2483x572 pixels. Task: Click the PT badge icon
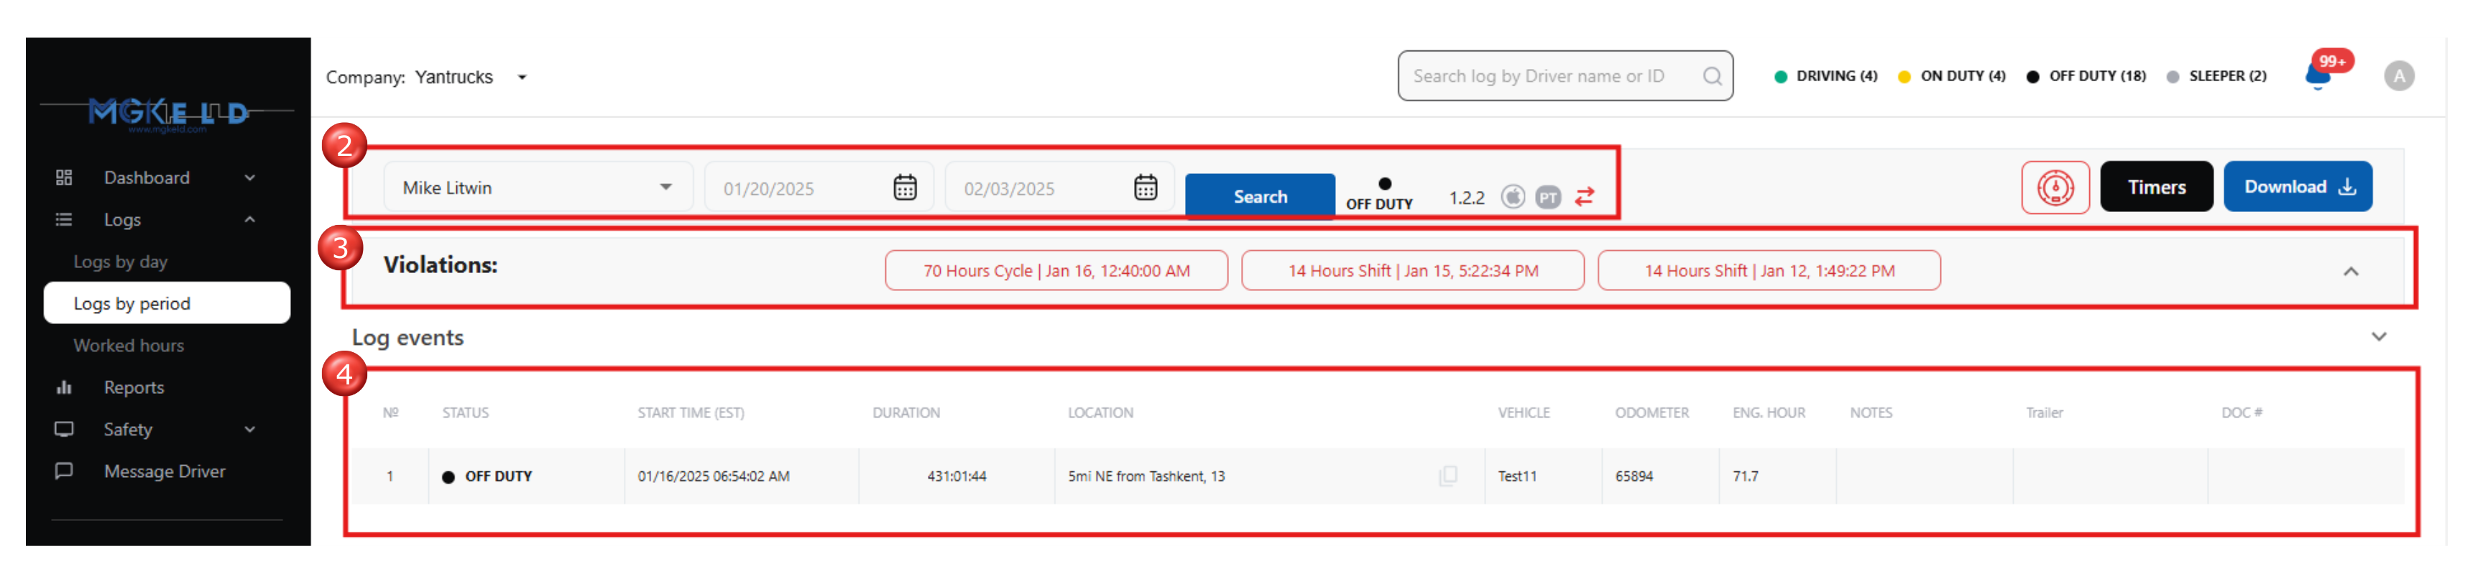coord(1548,197)
